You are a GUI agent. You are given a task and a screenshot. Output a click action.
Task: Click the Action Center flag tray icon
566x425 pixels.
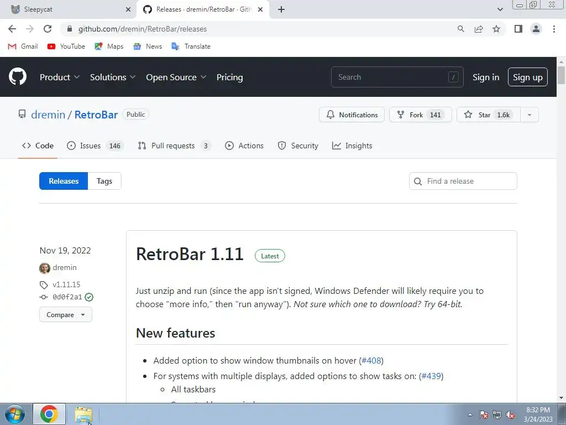point(483,414)
